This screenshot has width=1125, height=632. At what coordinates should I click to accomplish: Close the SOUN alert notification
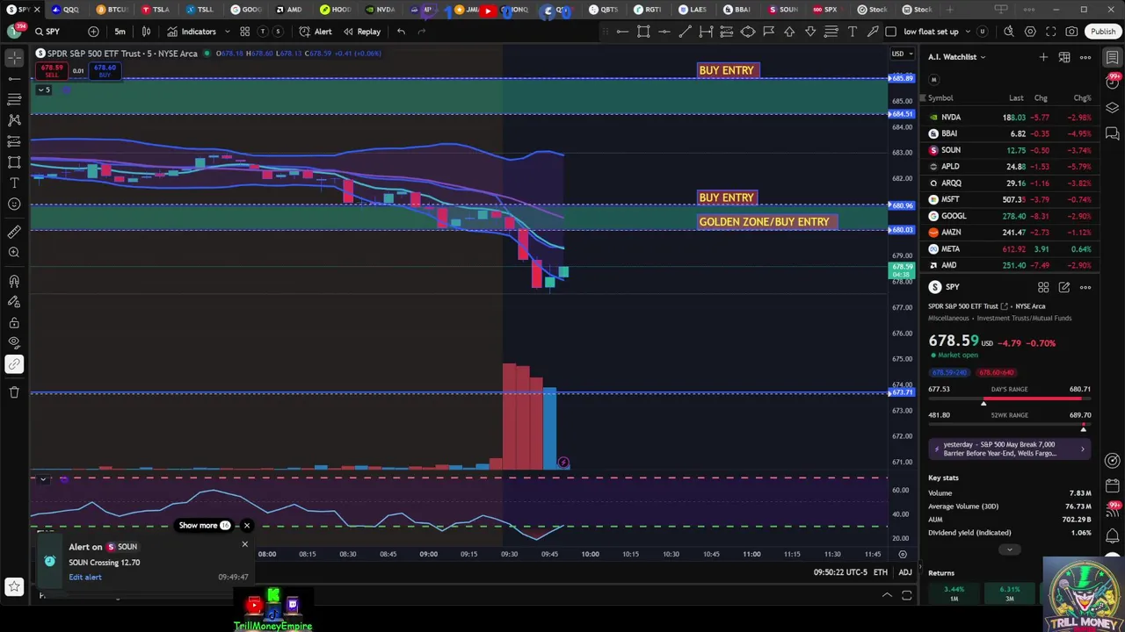click(x=244, y=544)
